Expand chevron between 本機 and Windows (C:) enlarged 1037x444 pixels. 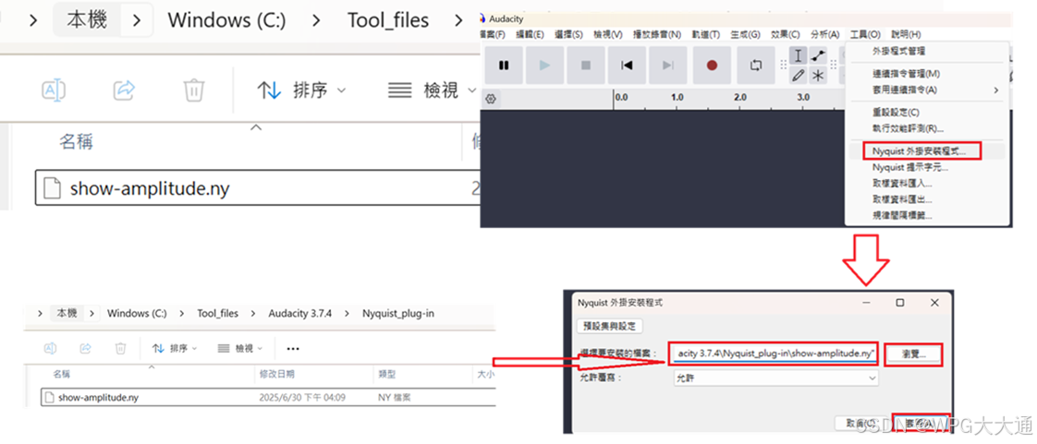137,20
